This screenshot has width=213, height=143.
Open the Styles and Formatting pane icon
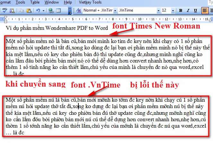point(78,11)
